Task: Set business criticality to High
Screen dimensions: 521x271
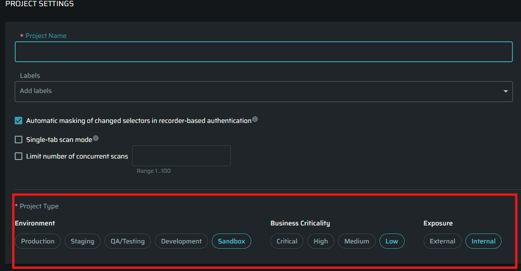Action: coord(321,241)
